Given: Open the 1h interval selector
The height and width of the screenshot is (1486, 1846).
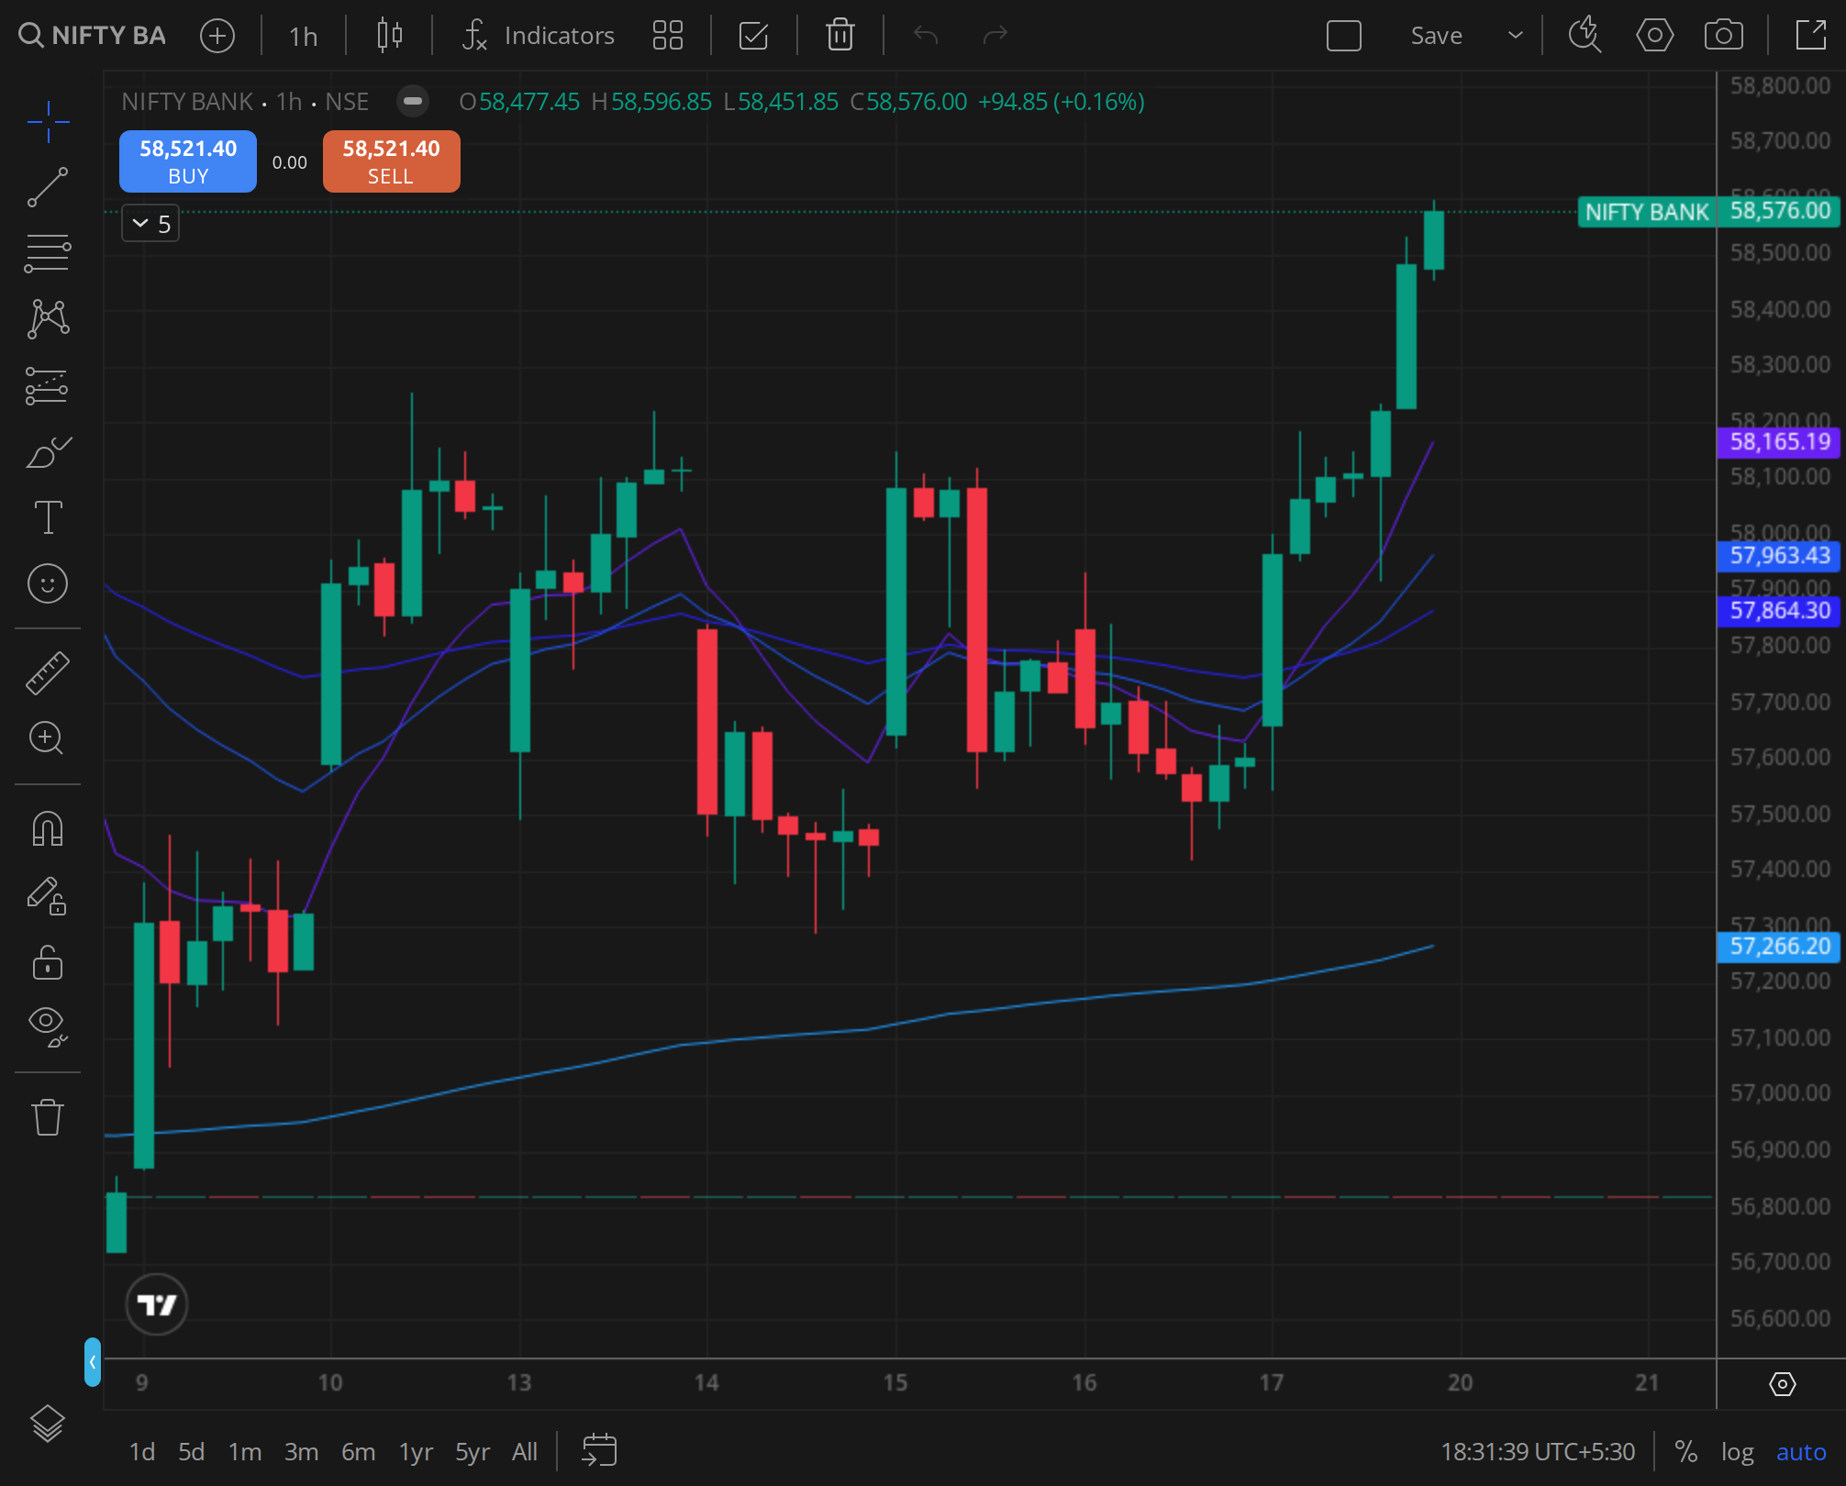Looking at the screenshot, I should coord(303,36).
